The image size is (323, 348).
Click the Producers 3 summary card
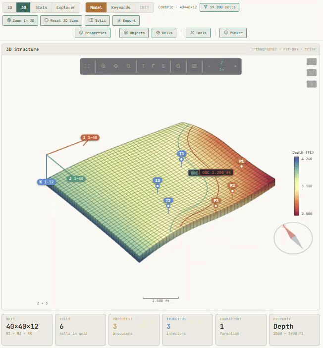pyautogui.click(x=134, y=330)
